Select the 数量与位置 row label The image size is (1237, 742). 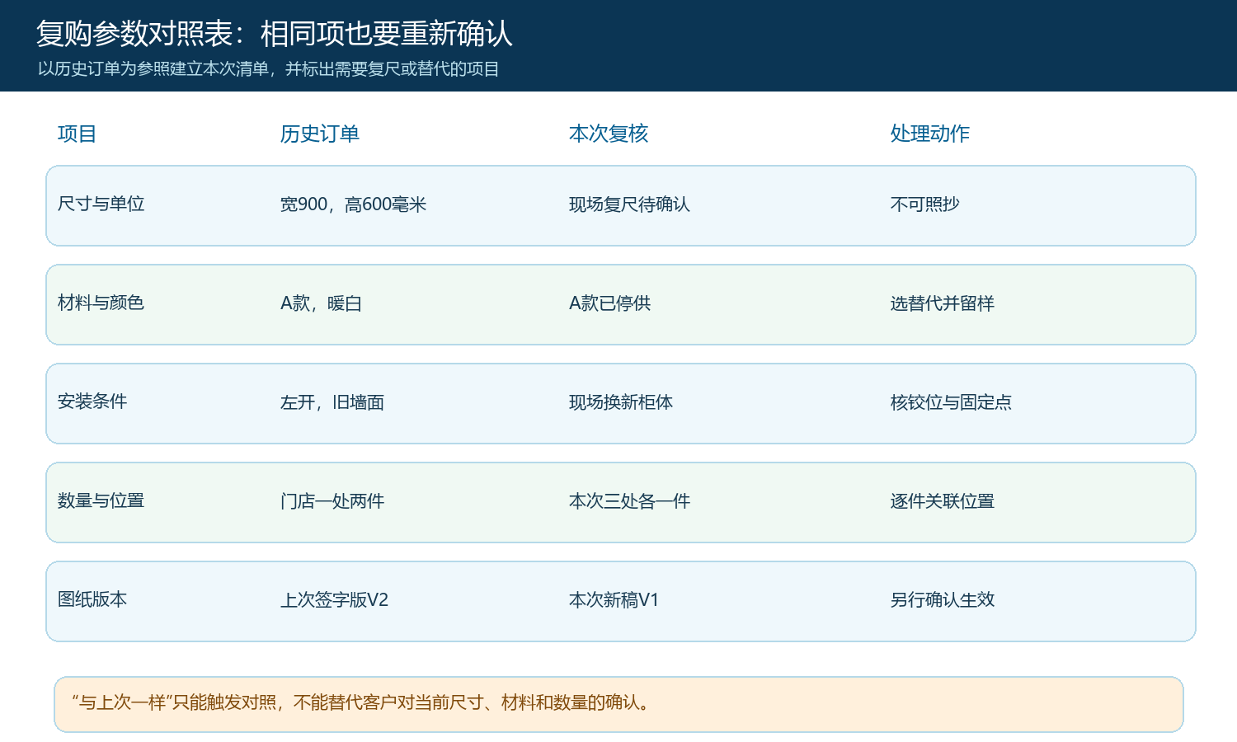click(101, 500)
